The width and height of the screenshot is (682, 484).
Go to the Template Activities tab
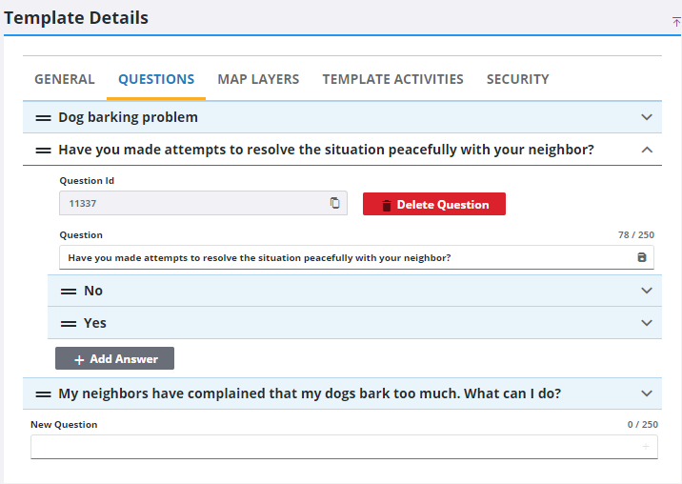[392, 79]
